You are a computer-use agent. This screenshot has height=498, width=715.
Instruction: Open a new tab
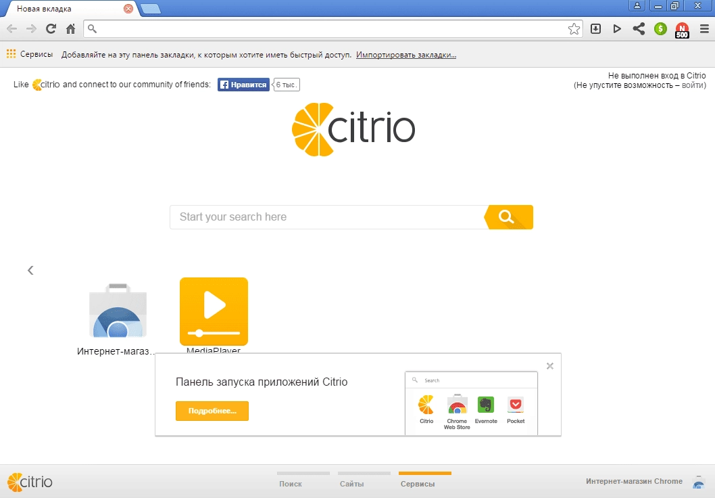coord(151,9)
